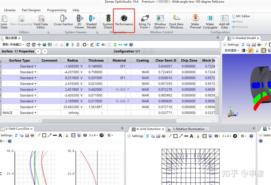Print the Field Curv/Dist plot
This screenshot has height=185, width=271.
(32, 135)
